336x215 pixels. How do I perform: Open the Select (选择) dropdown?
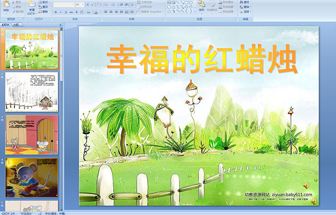tap(246, 12)
